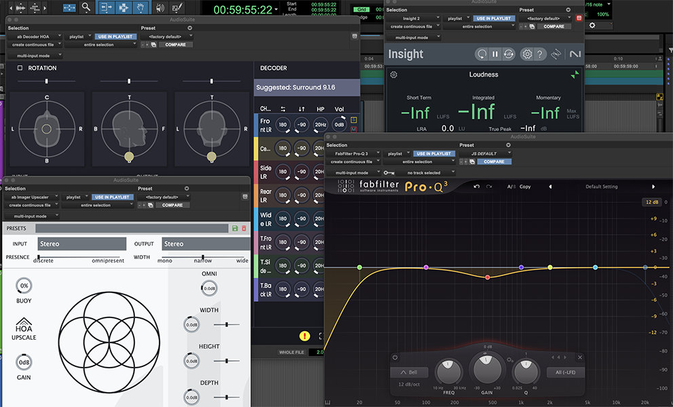
Task: Open ab Imager Upscaler plugin selector
Action: tap(33, 197)
